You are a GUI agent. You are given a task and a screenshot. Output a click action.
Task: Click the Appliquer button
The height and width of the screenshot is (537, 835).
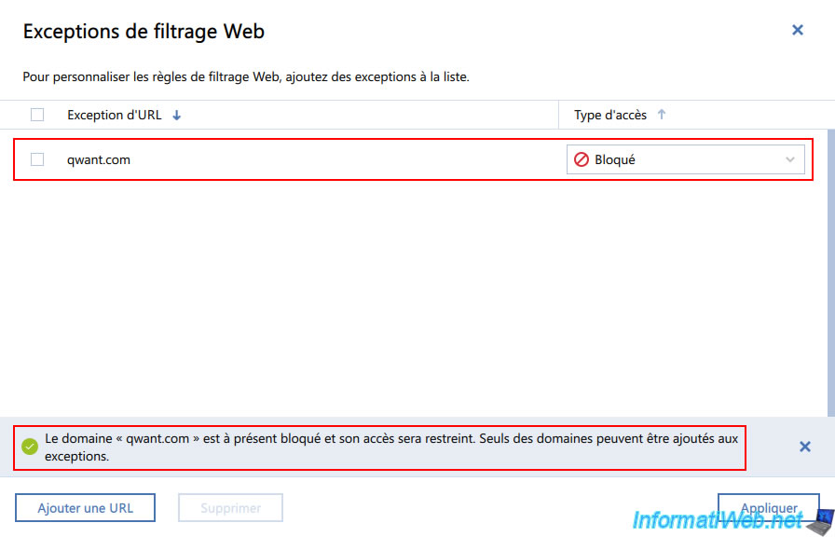767,508
